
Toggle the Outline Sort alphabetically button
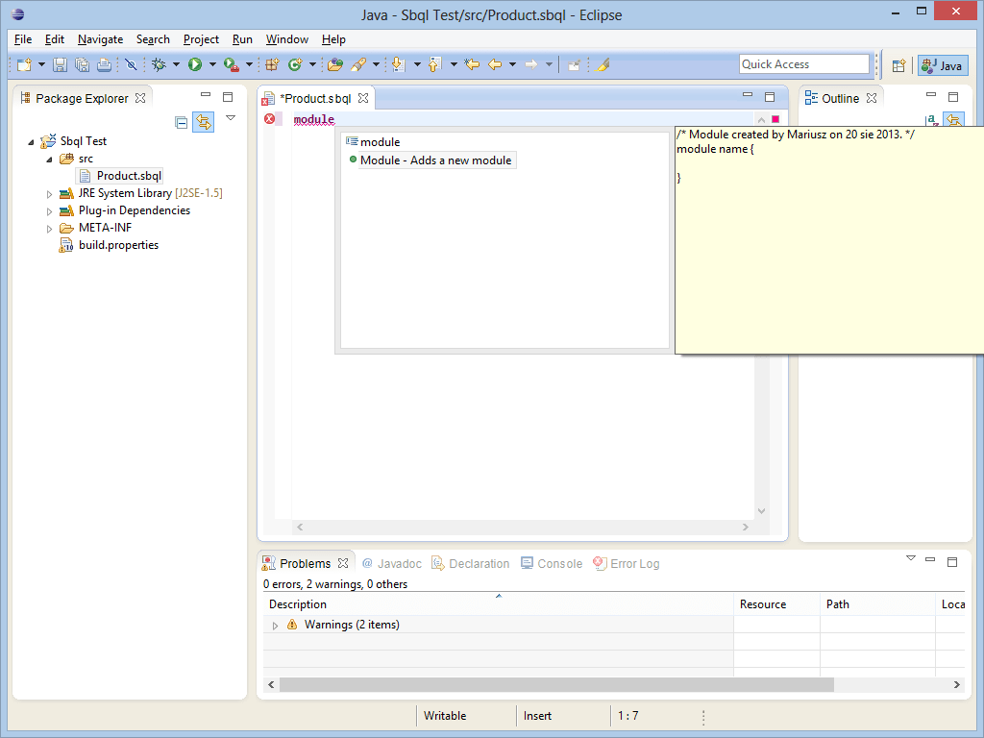tap(932, 119)
